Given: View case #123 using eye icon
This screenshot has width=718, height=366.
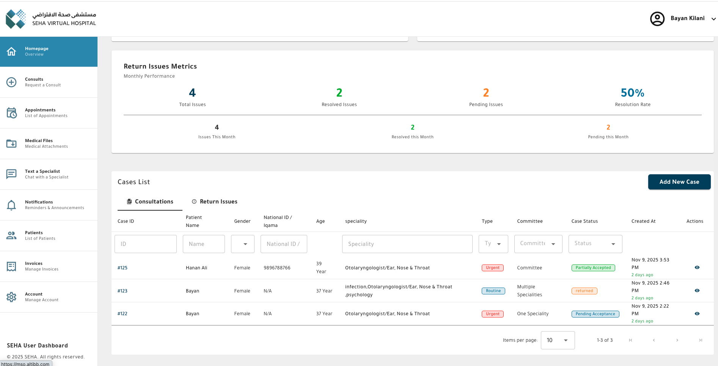Looking at the screenshot, I should click(x=697, y=291).
